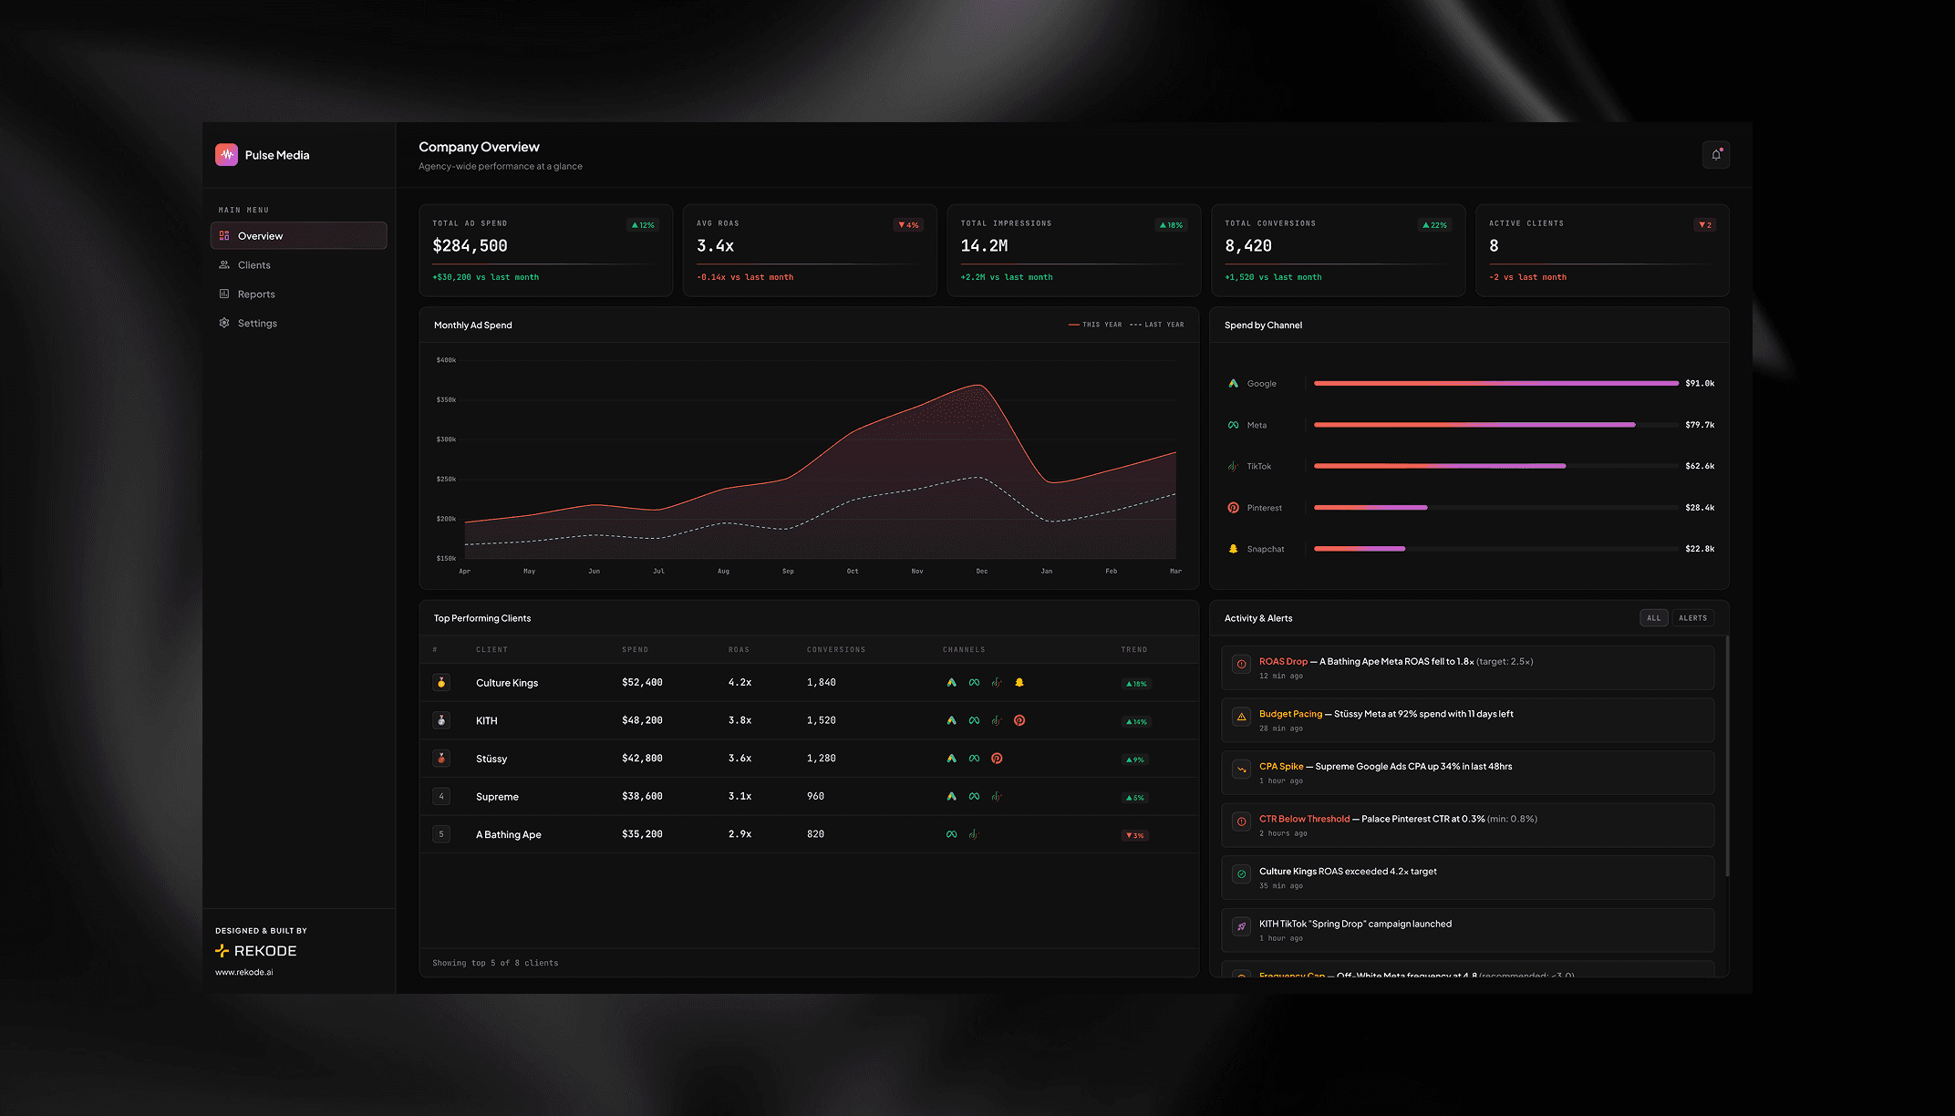Click the Budget Pacing warning icon
Viewport: 1955px width, 1116px height.
[x=1241, y=717]
